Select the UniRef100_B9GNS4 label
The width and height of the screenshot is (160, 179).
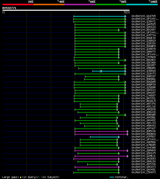[x=143, y=134]
